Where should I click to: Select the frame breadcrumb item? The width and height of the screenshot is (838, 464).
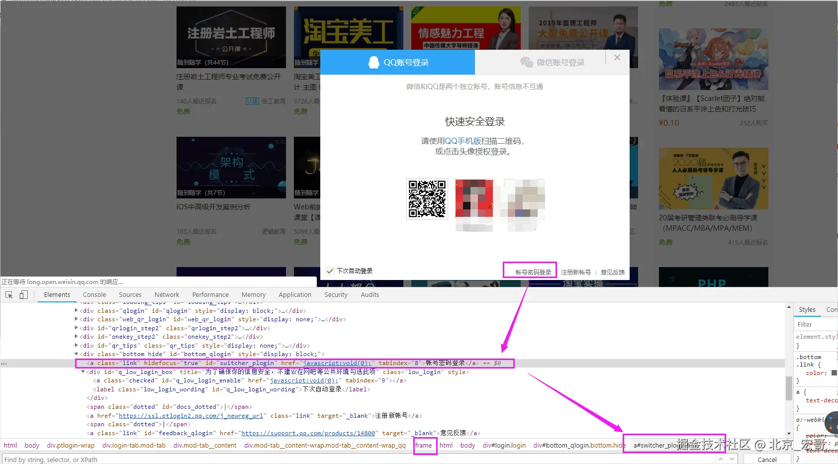(423, 445)
